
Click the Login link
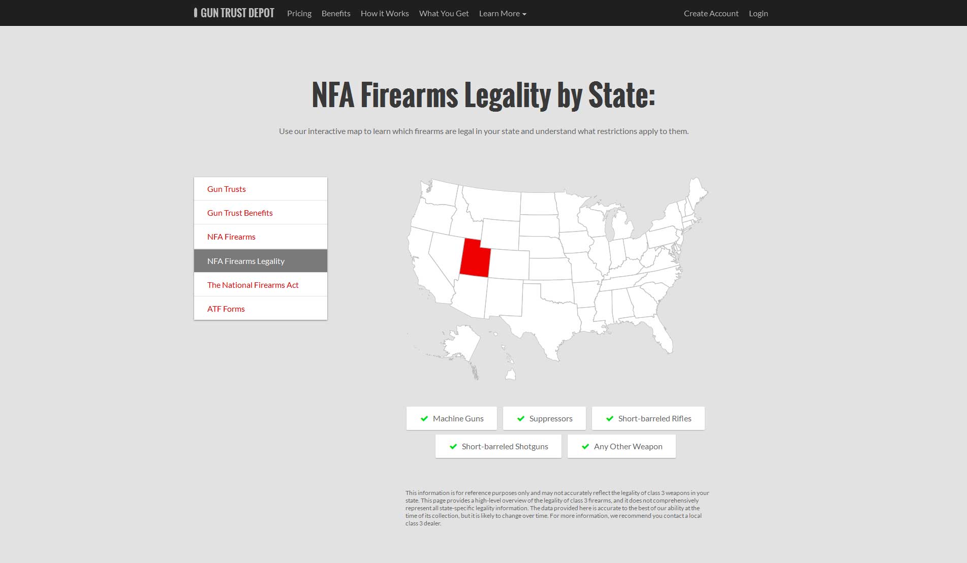tap(758, 13)
